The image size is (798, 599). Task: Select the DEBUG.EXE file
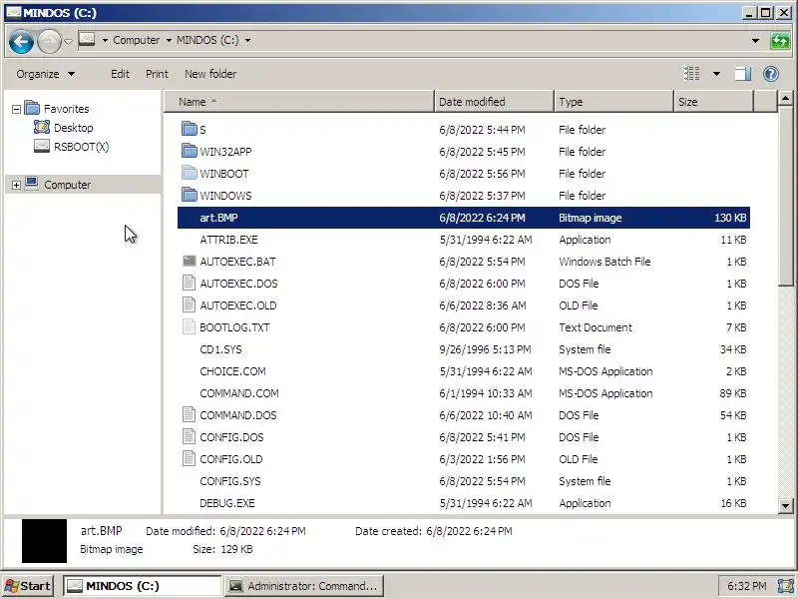click(x=227, y=503)
